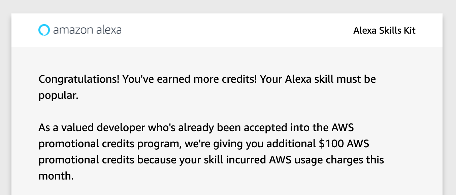Click the word "Congratulations!"

(x=79, y=79)
